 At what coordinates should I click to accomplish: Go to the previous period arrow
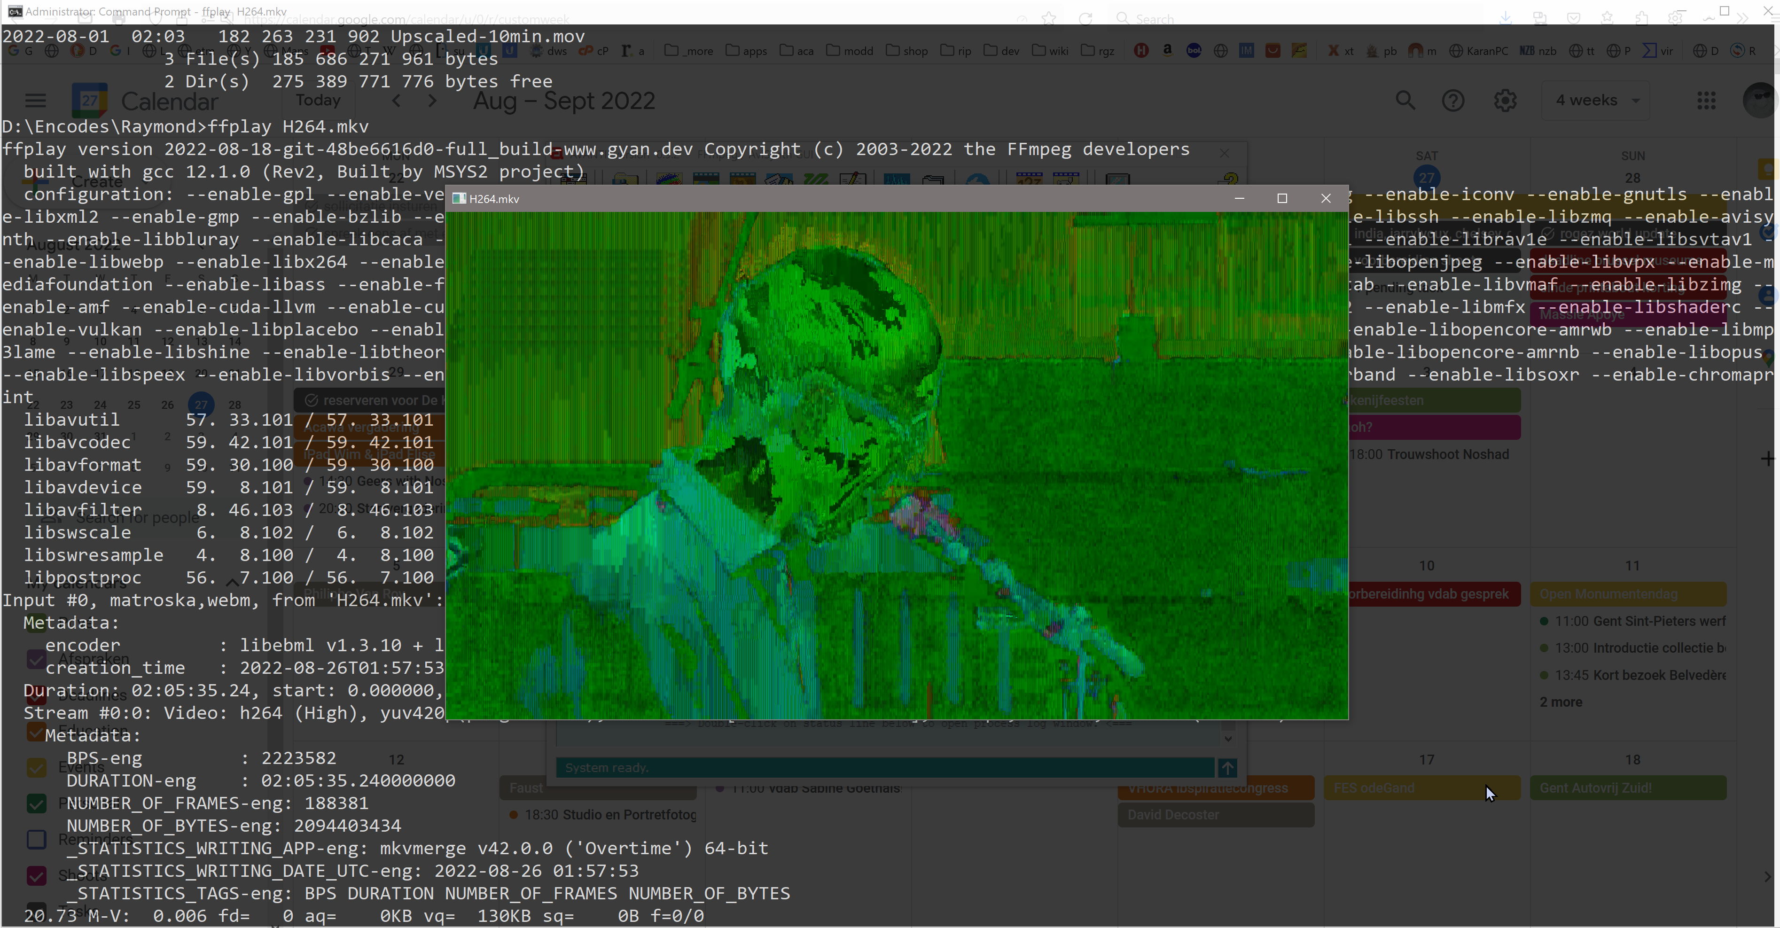397,101
